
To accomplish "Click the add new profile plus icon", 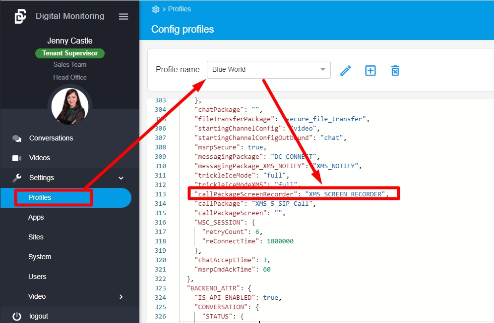I will coord(370,70).
